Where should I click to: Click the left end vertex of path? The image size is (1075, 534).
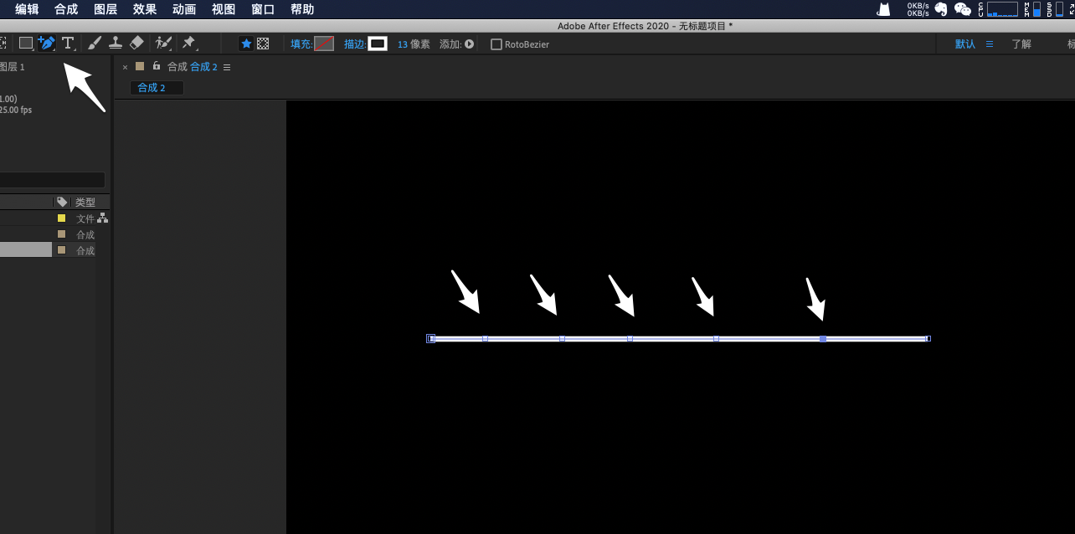point(430,339)
